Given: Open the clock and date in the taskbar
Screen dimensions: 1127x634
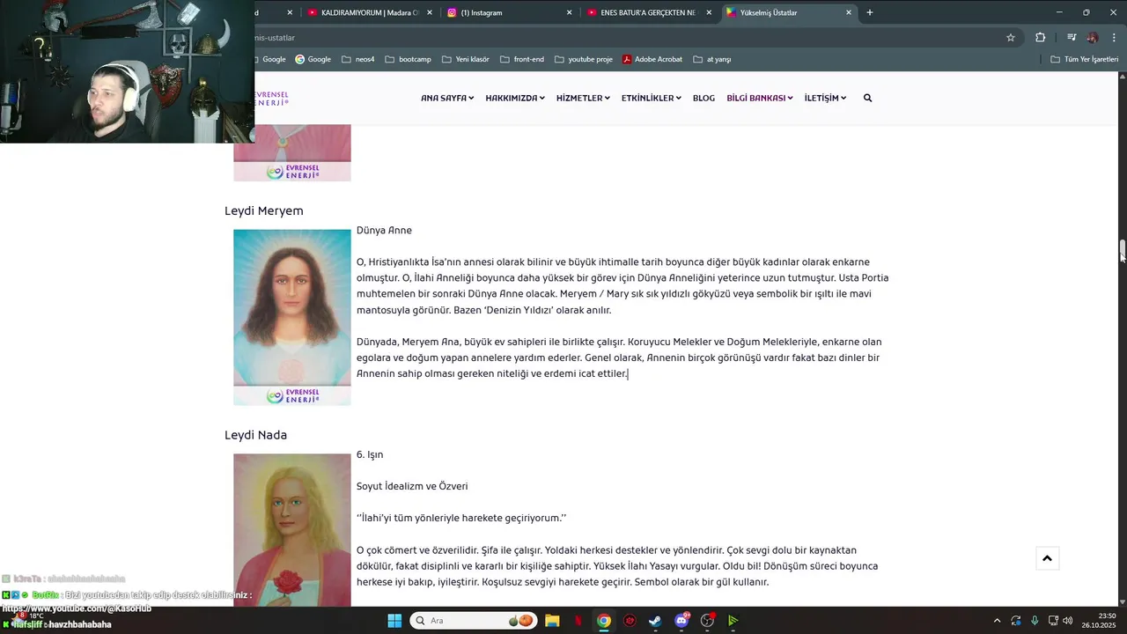Looking at the screenshot, I should (x=1101, y=621).
